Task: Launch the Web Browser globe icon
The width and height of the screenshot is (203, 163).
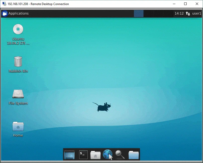Action: (108, 154)
